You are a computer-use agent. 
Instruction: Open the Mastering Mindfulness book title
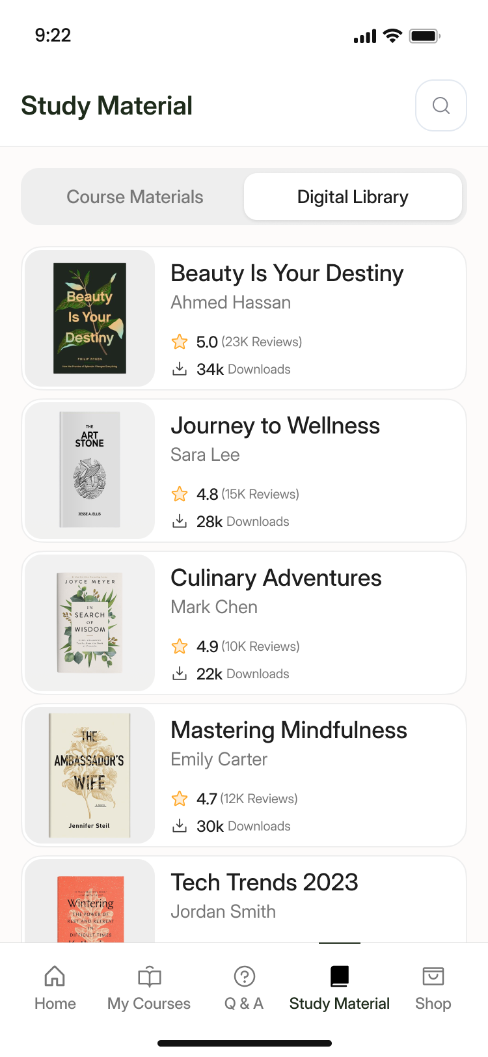tap(288, 730)
